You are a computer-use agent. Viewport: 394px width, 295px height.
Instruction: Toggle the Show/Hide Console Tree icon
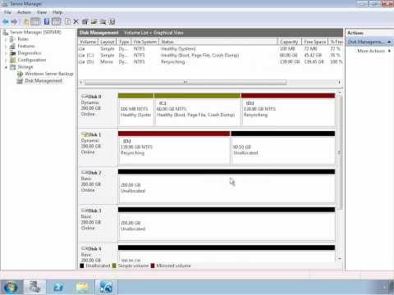tap(35, 21)
